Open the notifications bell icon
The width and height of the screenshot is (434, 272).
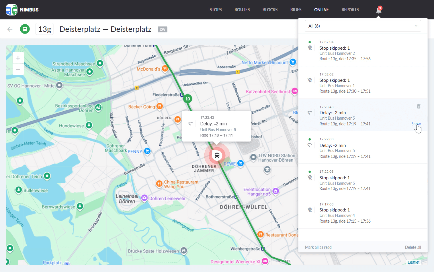click(378, 9)
